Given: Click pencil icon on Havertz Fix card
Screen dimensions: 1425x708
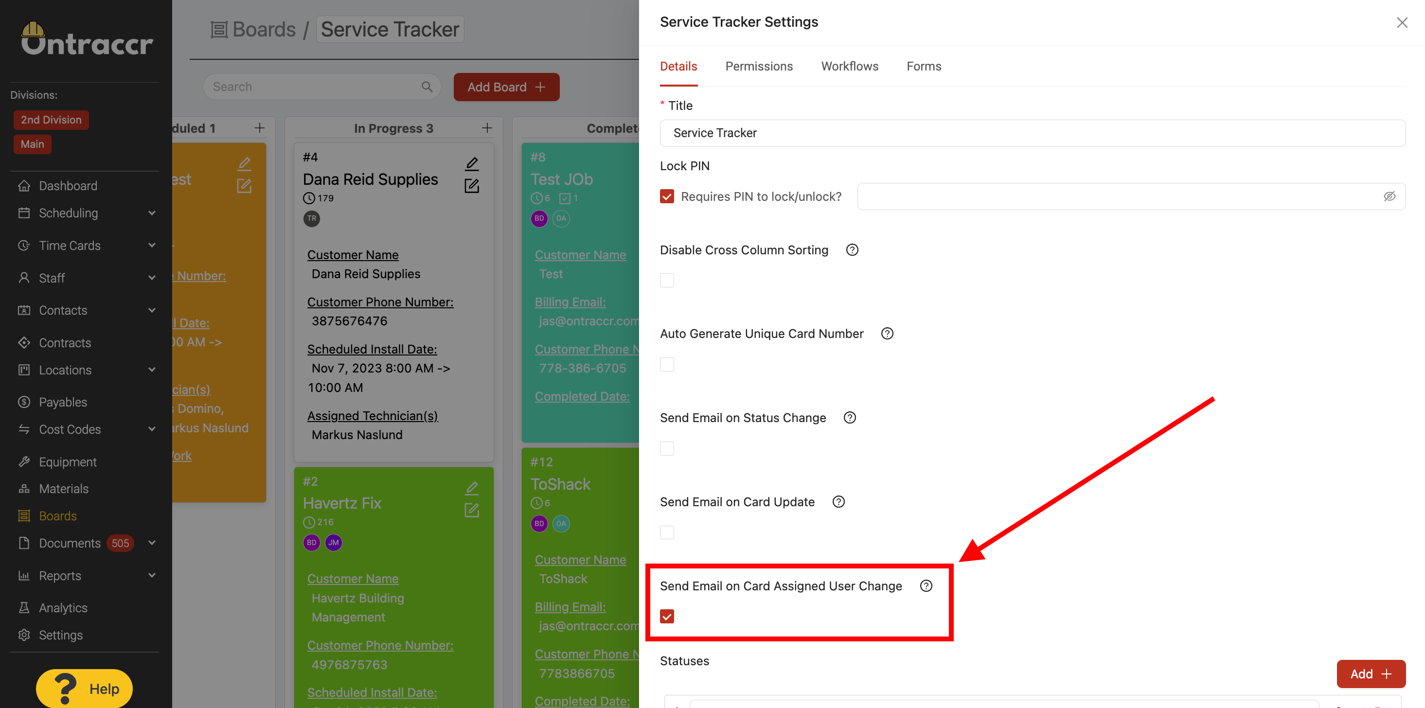Looking at the screenshot, I should [472, 488].
